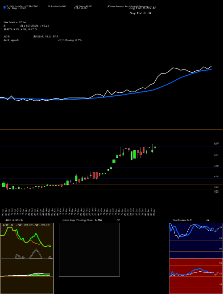Open the ADX line chart thumbnail
This screenshot has height=294, width=223.
coord(27,241)
